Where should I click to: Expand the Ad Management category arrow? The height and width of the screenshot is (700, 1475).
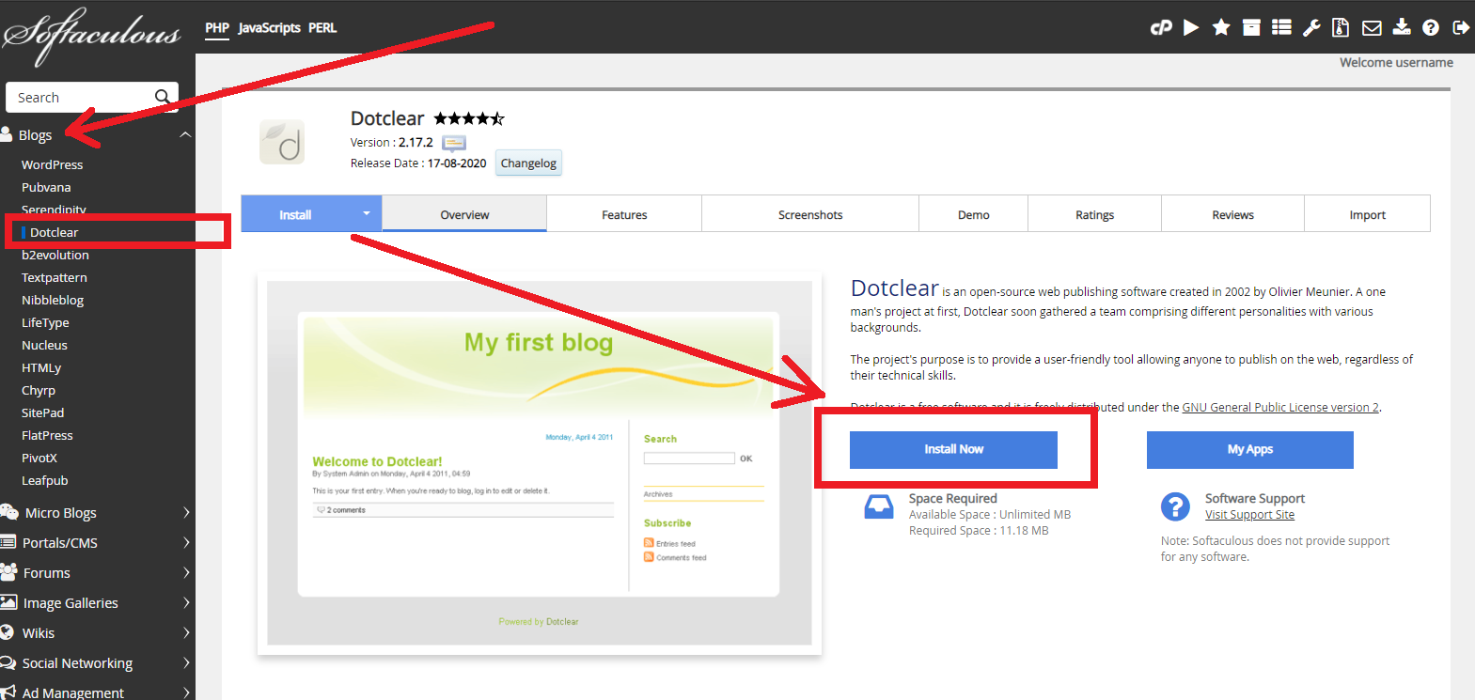click(186, 692)
